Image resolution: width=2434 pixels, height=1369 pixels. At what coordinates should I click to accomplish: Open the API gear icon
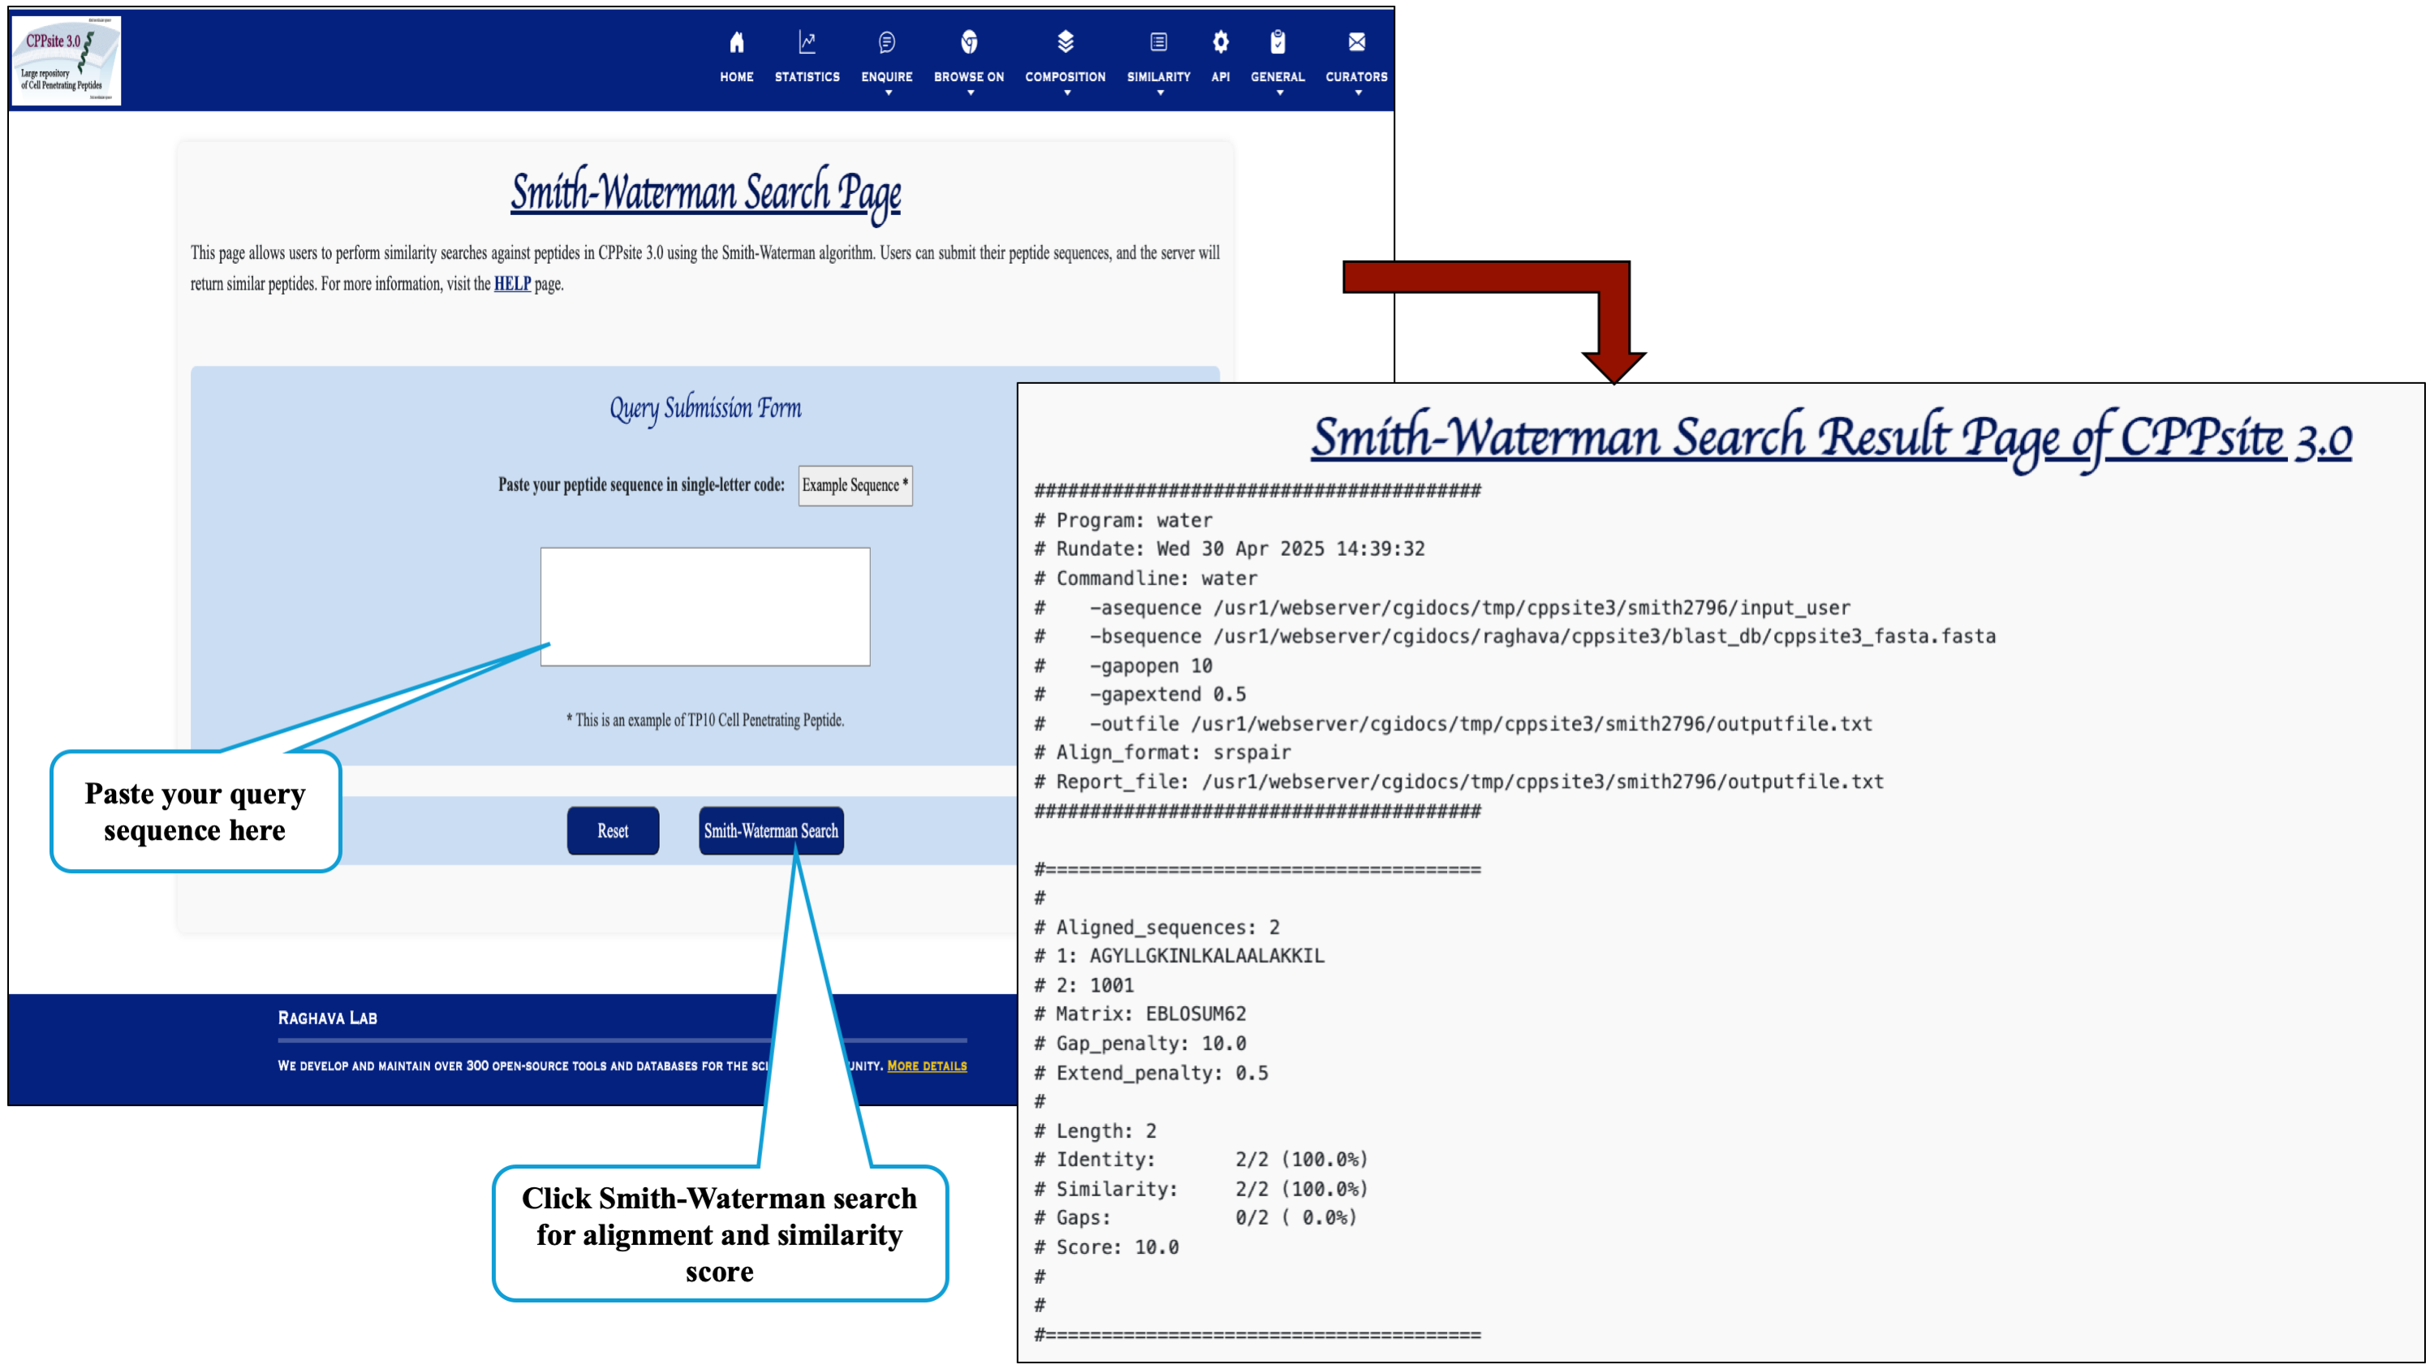[1220, 42]
